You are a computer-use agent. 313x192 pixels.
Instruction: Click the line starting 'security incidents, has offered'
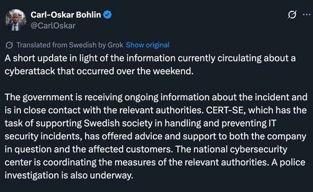(155, 136)
